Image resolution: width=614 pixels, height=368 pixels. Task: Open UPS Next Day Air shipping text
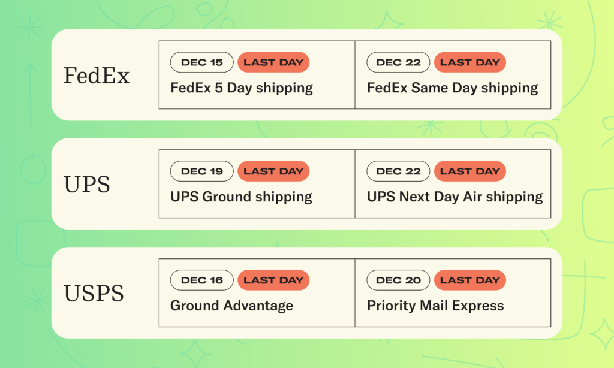coord(455,197)
